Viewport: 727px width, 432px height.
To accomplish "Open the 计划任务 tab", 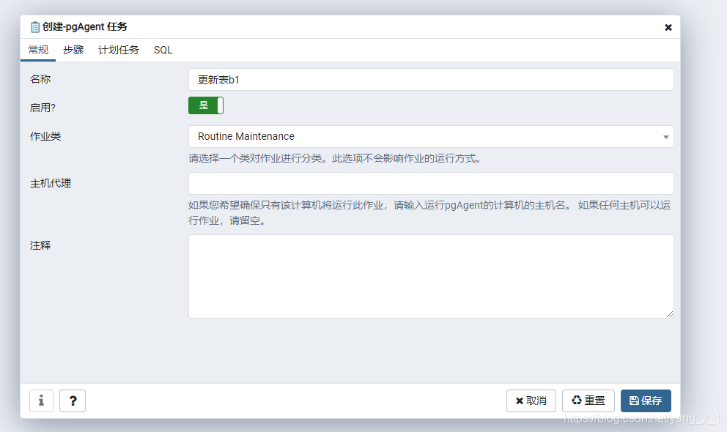I will (x=119, y=50).
